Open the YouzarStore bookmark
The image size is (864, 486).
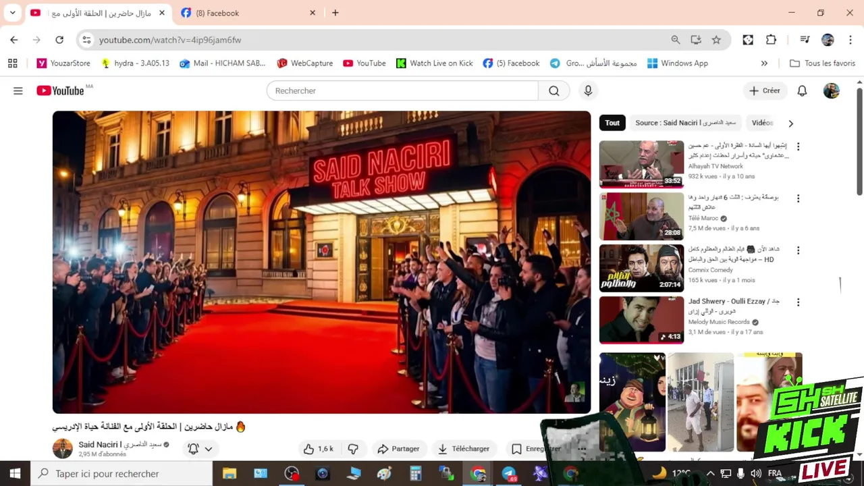click(x=63, y=63)
